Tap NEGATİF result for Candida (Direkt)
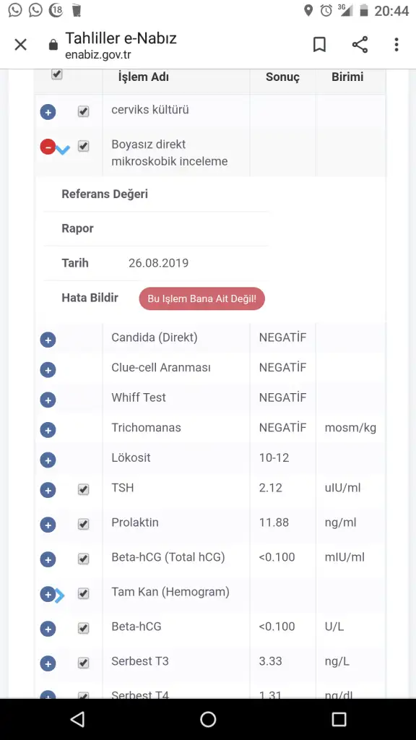Viewport: 416px width, 740px height. click(x=282, y=337)
